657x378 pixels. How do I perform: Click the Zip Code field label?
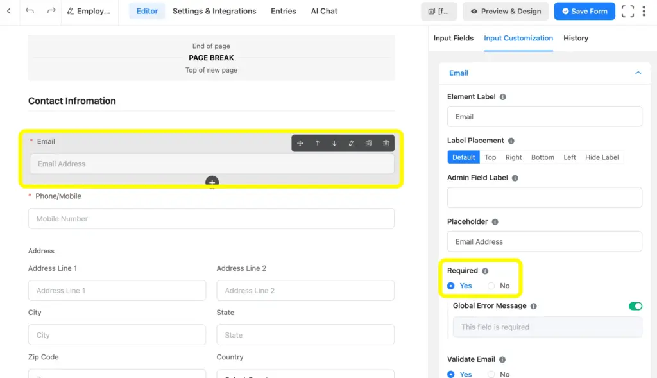tap(44, 357)
